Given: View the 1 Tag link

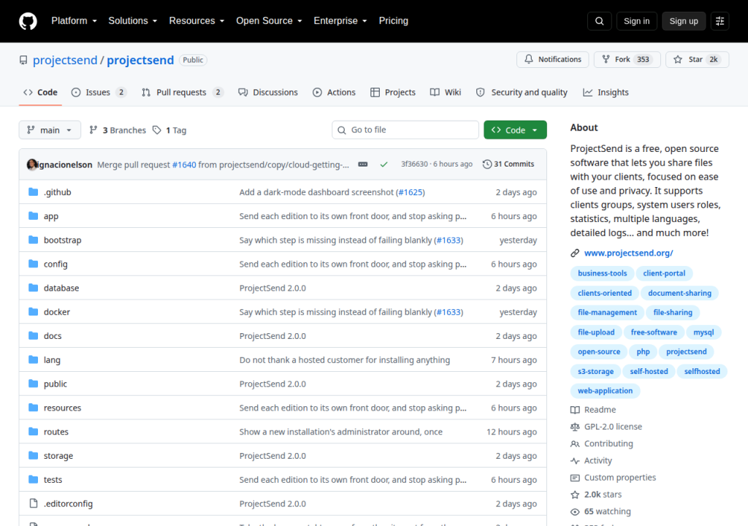Looking at the screenshot, I should (x=169, y=130).
